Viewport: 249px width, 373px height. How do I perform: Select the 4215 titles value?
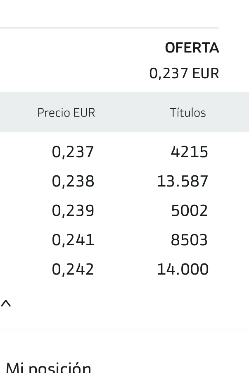[190, 152]
